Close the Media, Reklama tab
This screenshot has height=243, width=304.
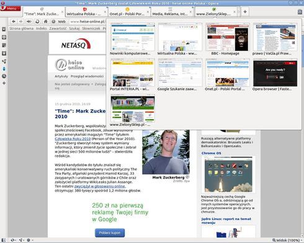coord(190,12)
